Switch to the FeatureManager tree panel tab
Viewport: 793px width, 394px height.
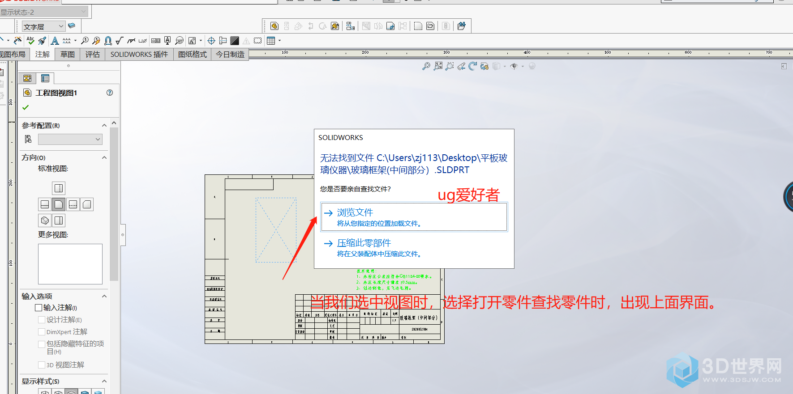27,78
